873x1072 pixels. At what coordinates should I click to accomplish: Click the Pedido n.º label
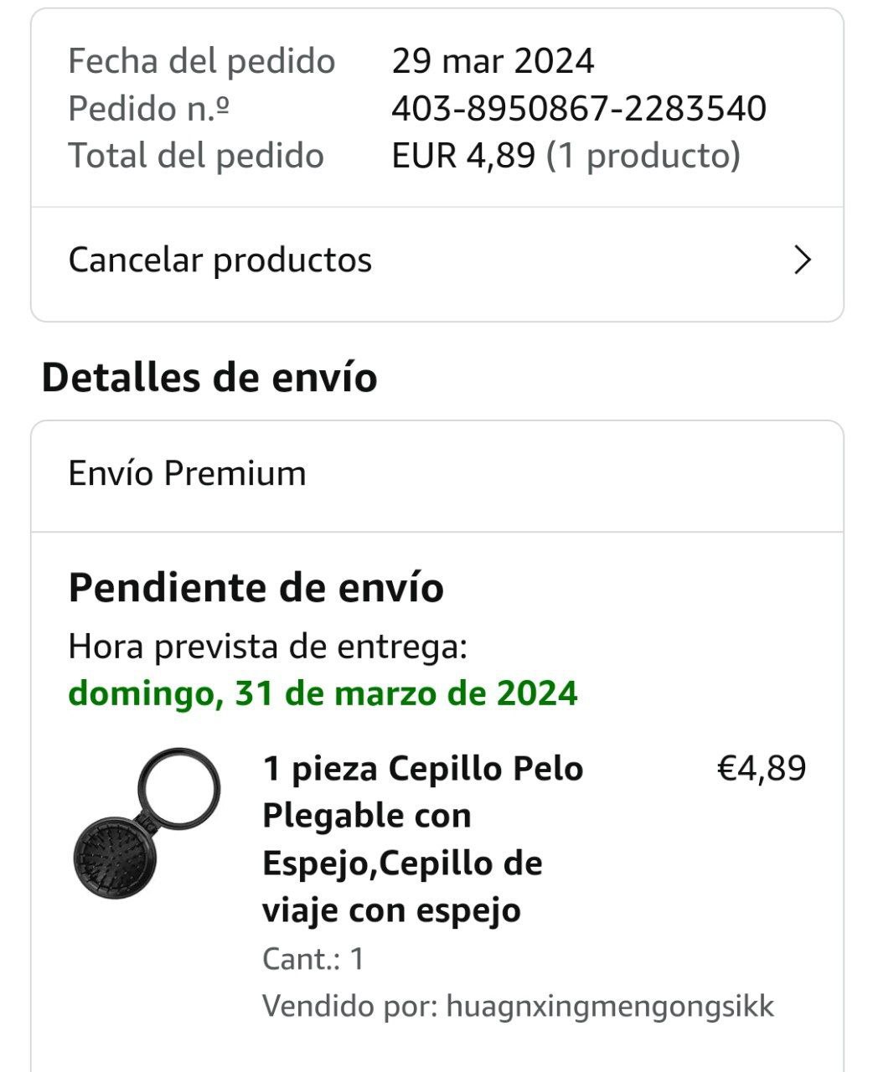coord(149,109)
